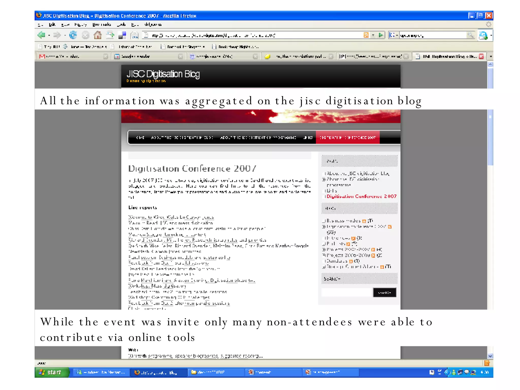Open the History menu

(x=80, y=25)
